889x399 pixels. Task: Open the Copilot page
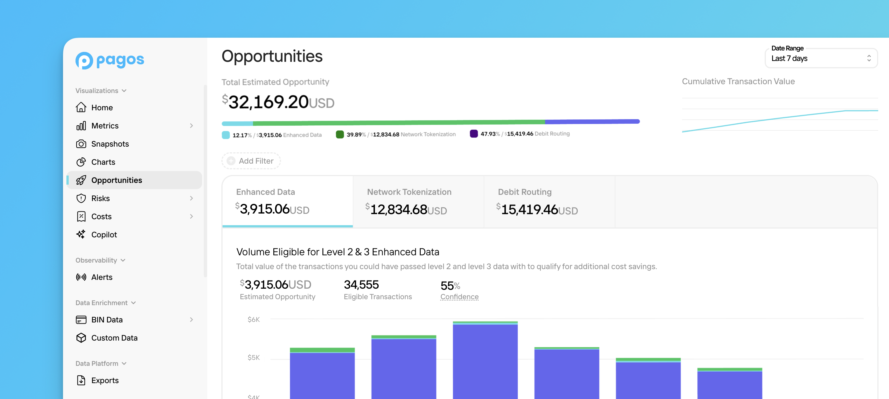pyautogui.click(x=134, y=235)
